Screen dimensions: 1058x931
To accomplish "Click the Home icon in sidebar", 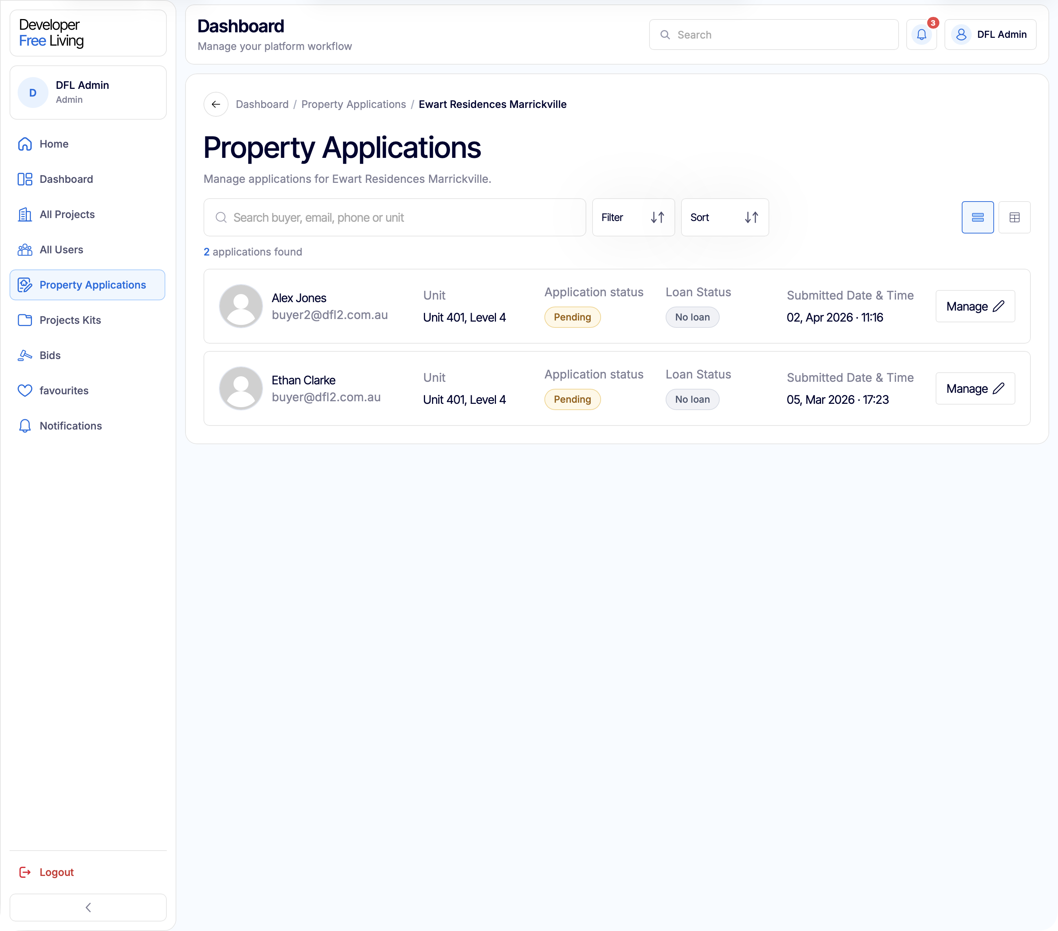I will pyautogui.click(x=25, y=144).
